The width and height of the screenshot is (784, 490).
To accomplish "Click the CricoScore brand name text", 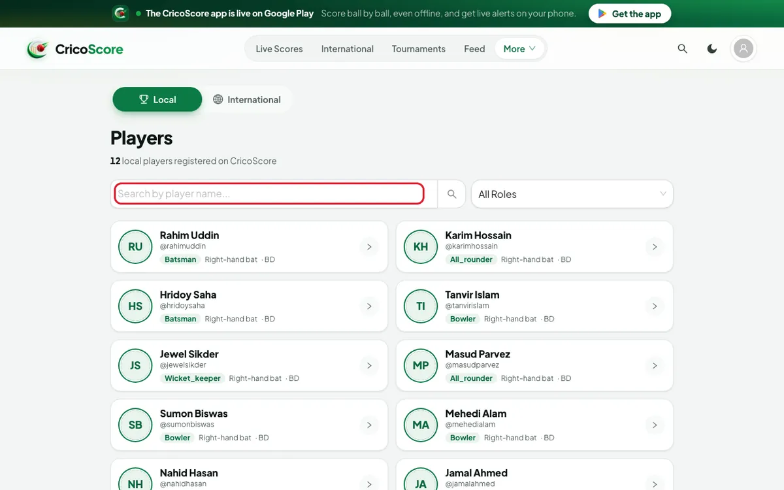I will pyautogui.click(x=89, y=49).
